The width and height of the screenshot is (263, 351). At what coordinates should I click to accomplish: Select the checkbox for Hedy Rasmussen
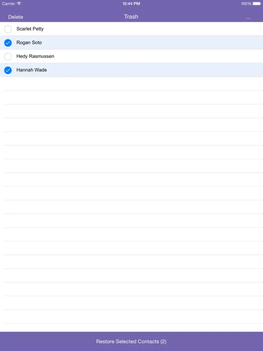pos(8,57)
